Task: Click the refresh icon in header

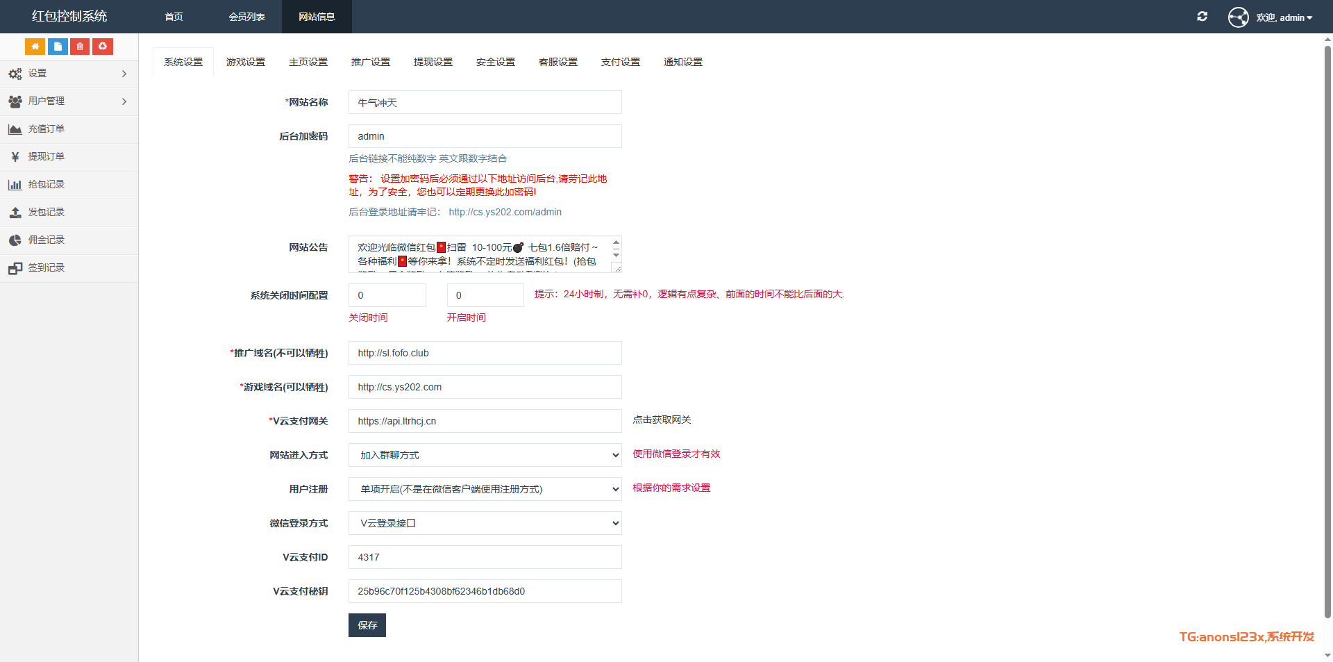Action: click(1202, 17)
